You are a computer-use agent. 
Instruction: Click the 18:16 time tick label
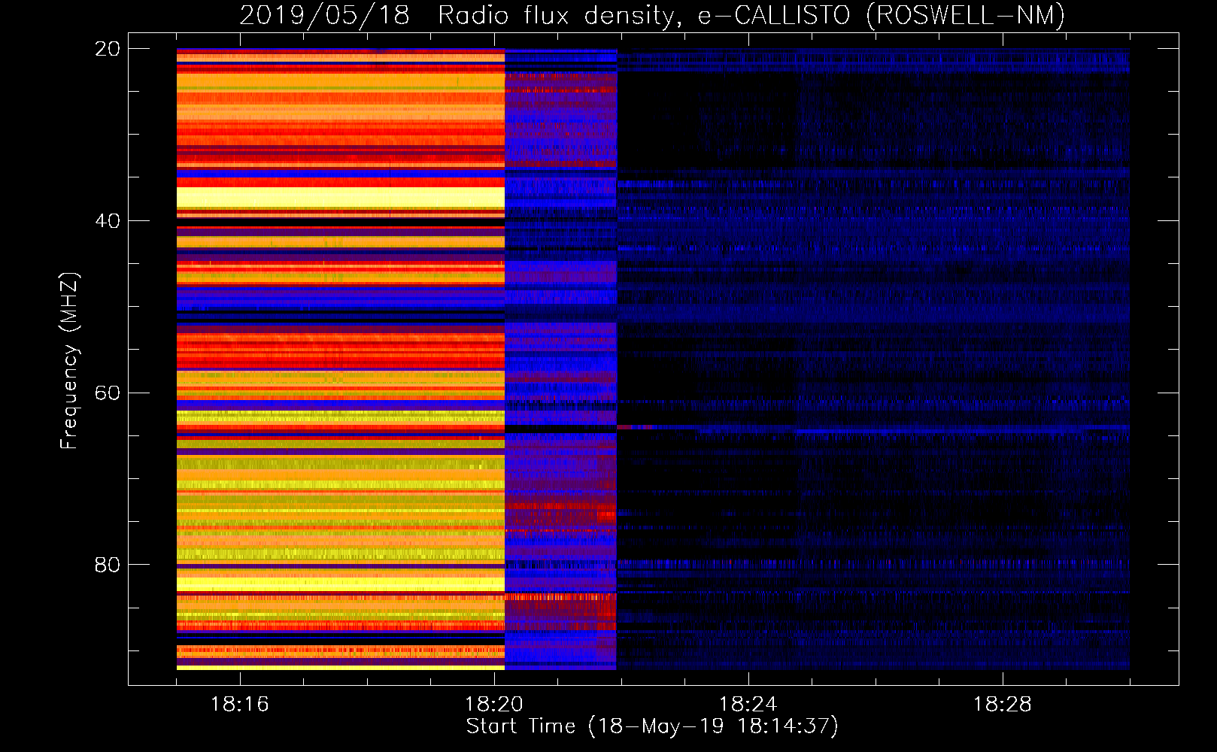[x=240, y=704]
